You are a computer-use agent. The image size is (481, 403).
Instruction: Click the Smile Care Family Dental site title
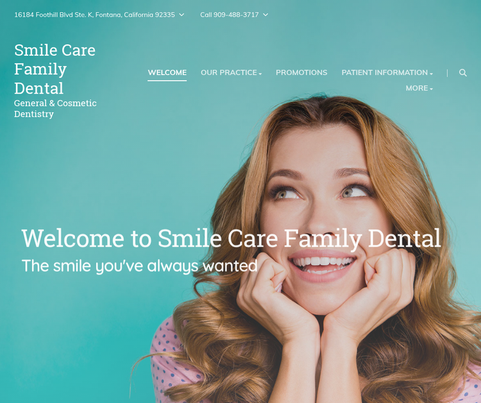coord(55,69)
